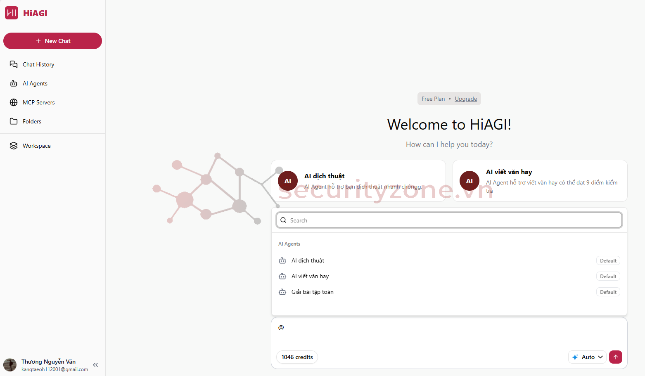645x376 pixels.
Task: Click the Folders folder icon
Action: [x=14, y=121]
